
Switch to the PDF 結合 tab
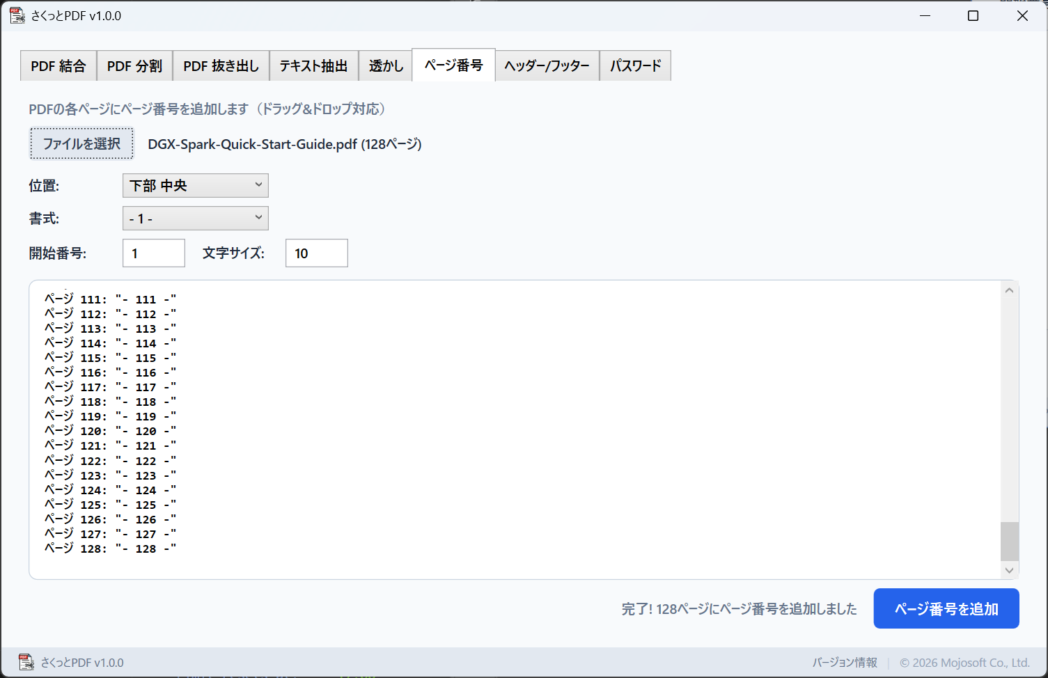(58, 66)
